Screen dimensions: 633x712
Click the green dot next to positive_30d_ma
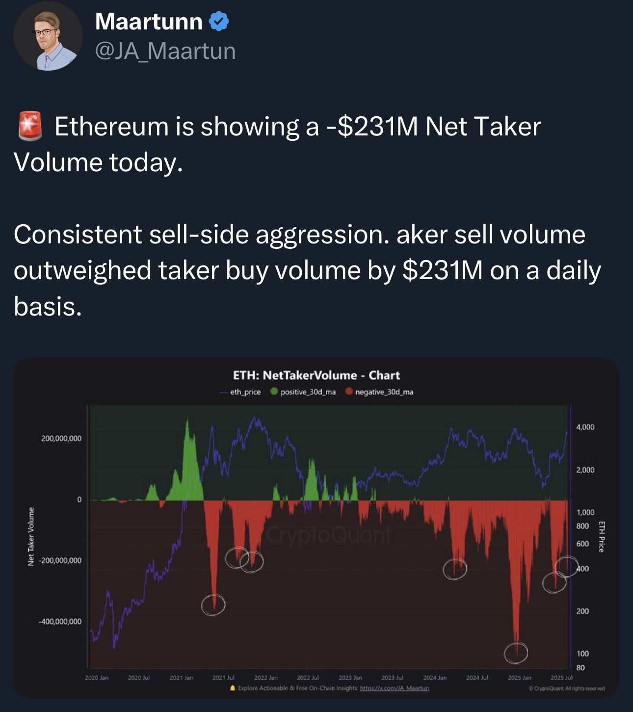tap(274, 392)
